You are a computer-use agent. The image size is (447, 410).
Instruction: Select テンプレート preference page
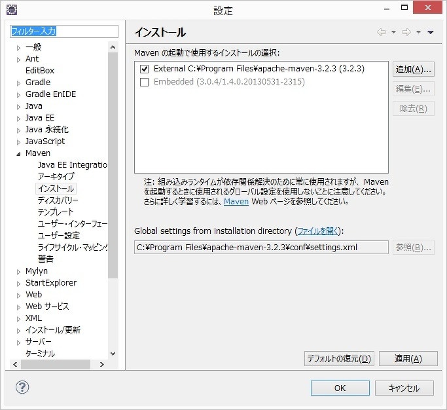click(x=56, y=212)
